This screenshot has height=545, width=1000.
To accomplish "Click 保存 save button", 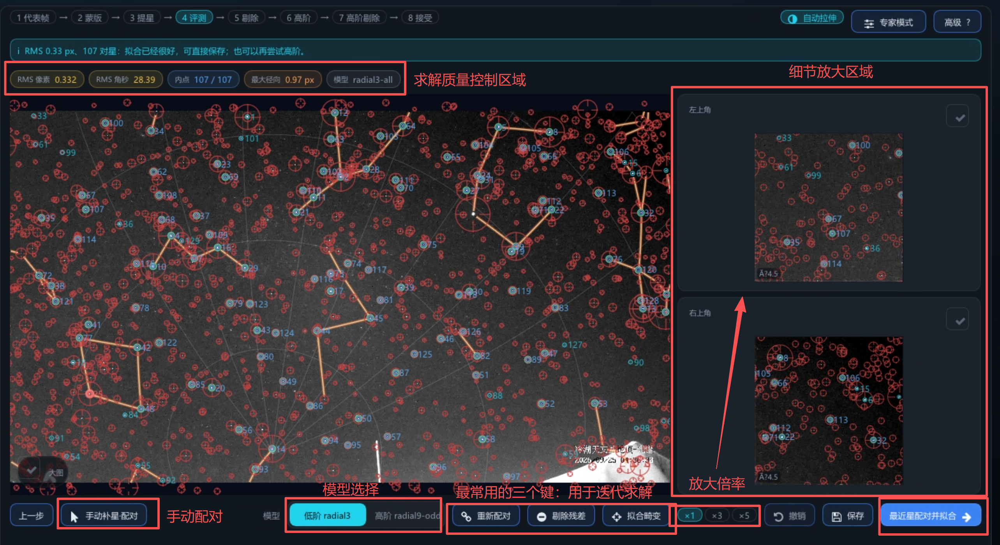I will pyautogui.click(x=848, y=515).
